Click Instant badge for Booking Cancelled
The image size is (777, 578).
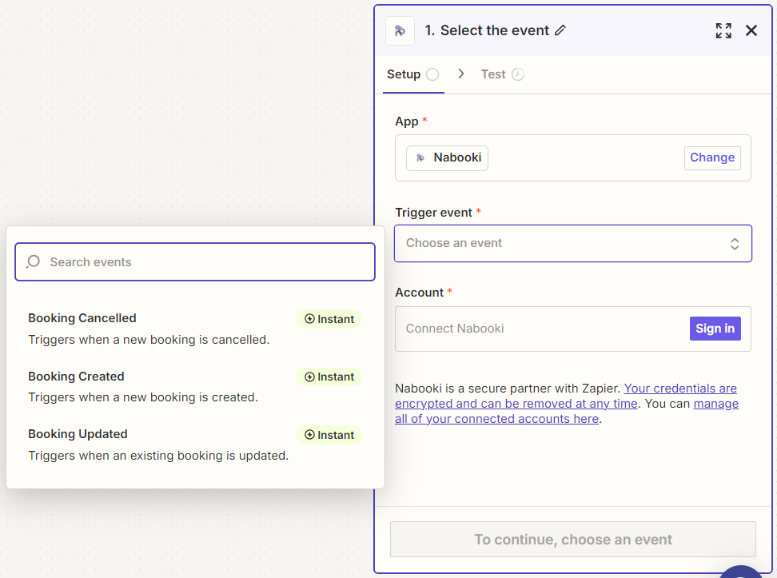point(329,319)
